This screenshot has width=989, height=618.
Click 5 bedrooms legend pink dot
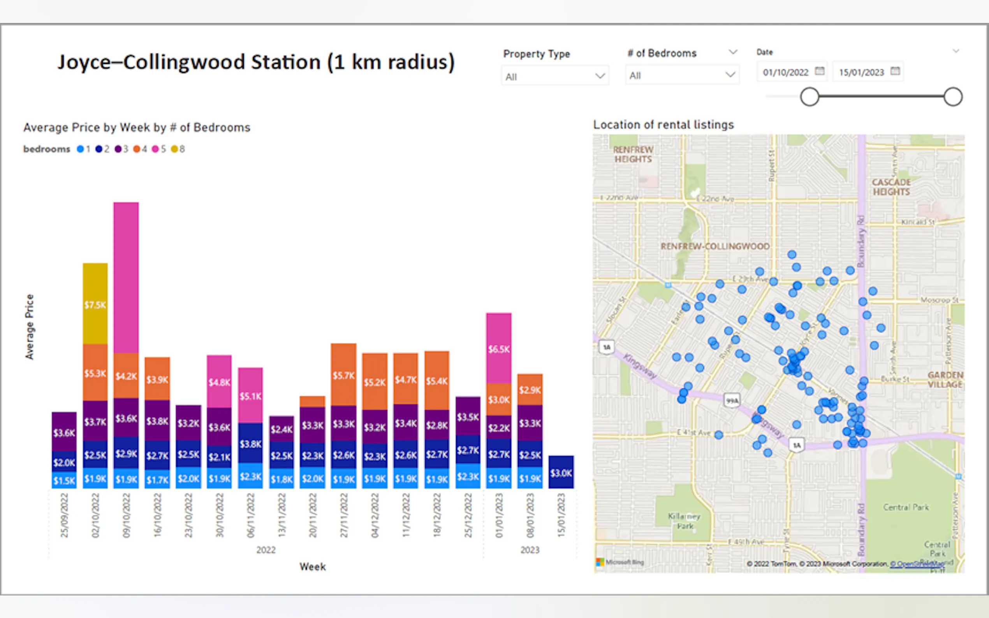coord(155,149)
